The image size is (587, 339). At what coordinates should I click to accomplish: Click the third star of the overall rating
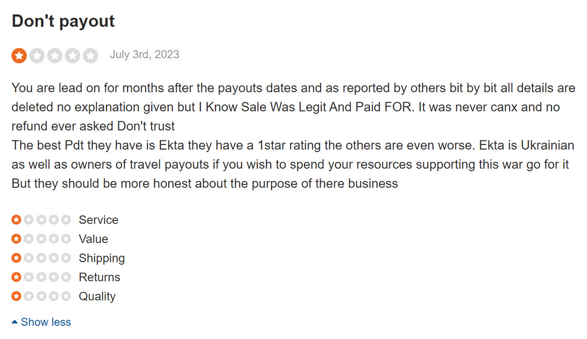click(x=54, y=56)
